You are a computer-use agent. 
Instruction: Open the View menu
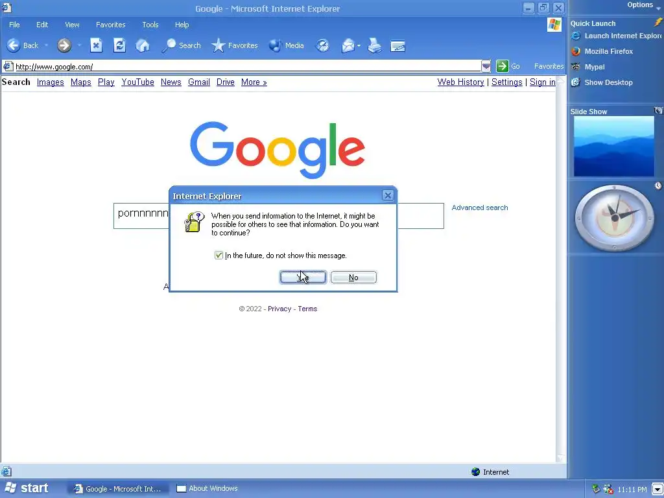point(72,25)
